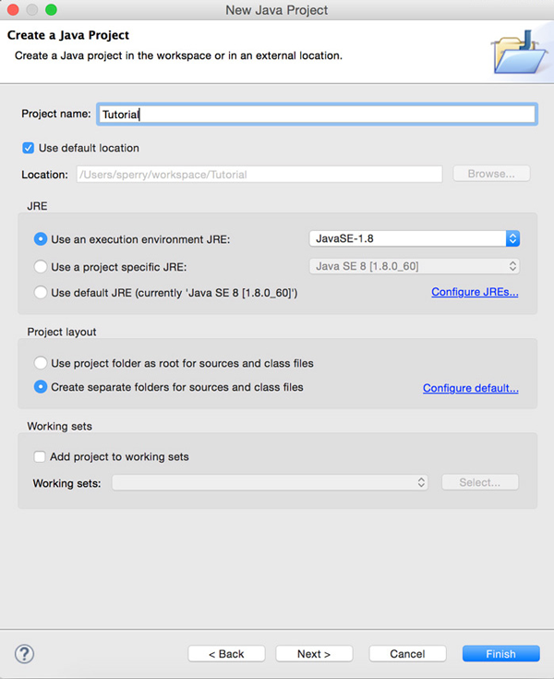Open the JavaSE-1.8 execution environment dropdown

coord(414,238)
